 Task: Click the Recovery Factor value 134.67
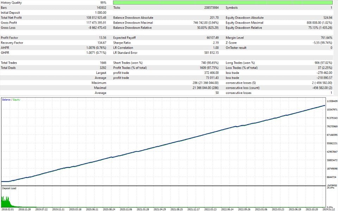(x=102, y=43)
